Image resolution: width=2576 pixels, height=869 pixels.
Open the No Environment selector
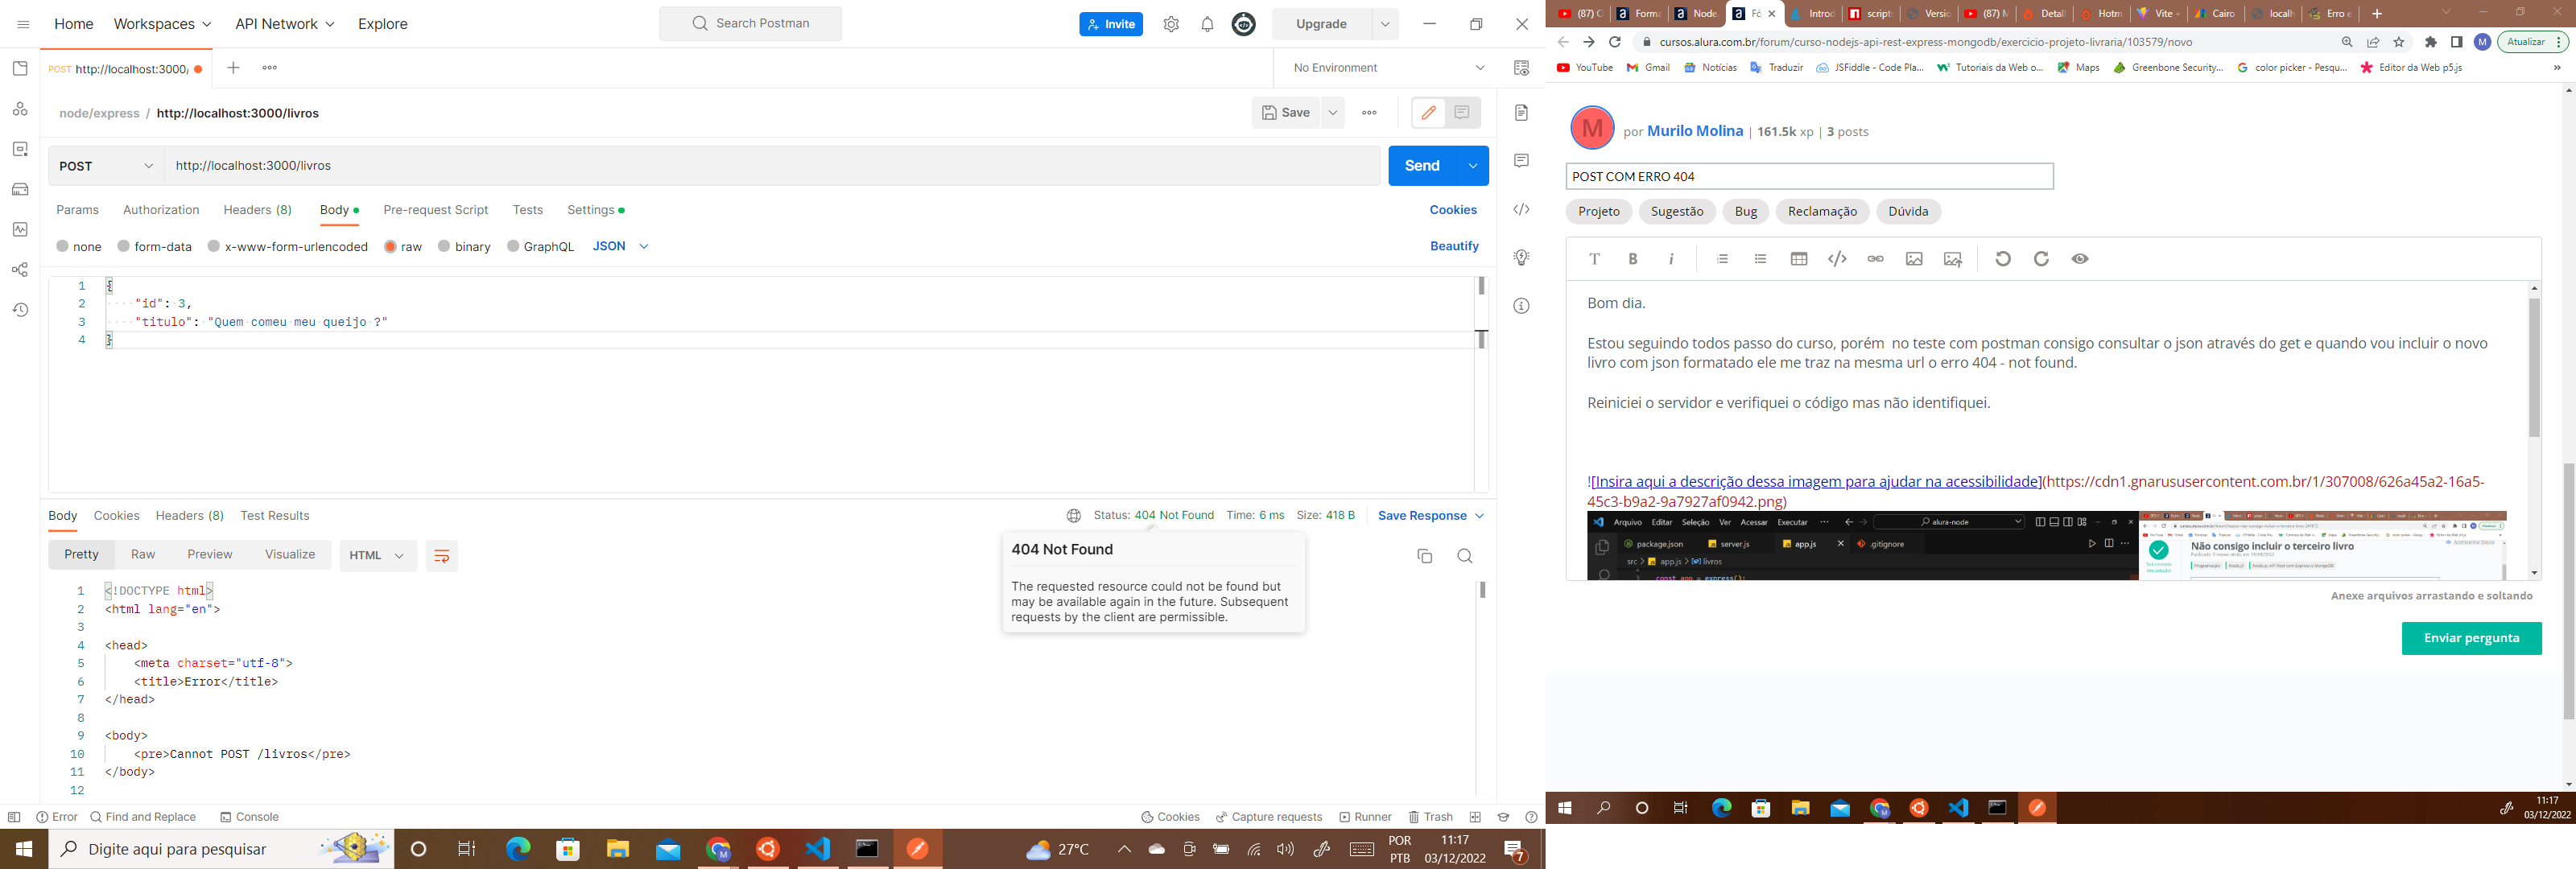[1388, 68]
